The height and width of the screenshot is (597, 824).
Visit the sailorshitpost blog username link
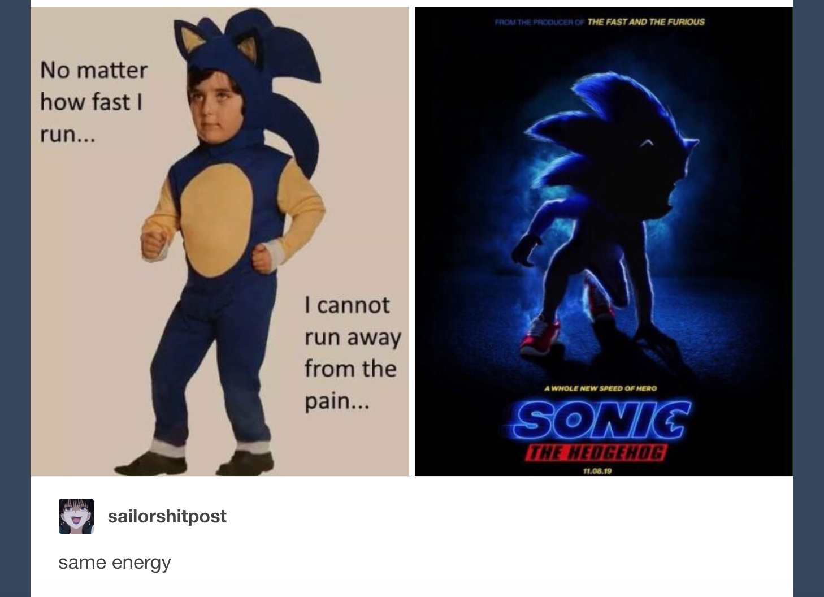(x=167, y=516)
